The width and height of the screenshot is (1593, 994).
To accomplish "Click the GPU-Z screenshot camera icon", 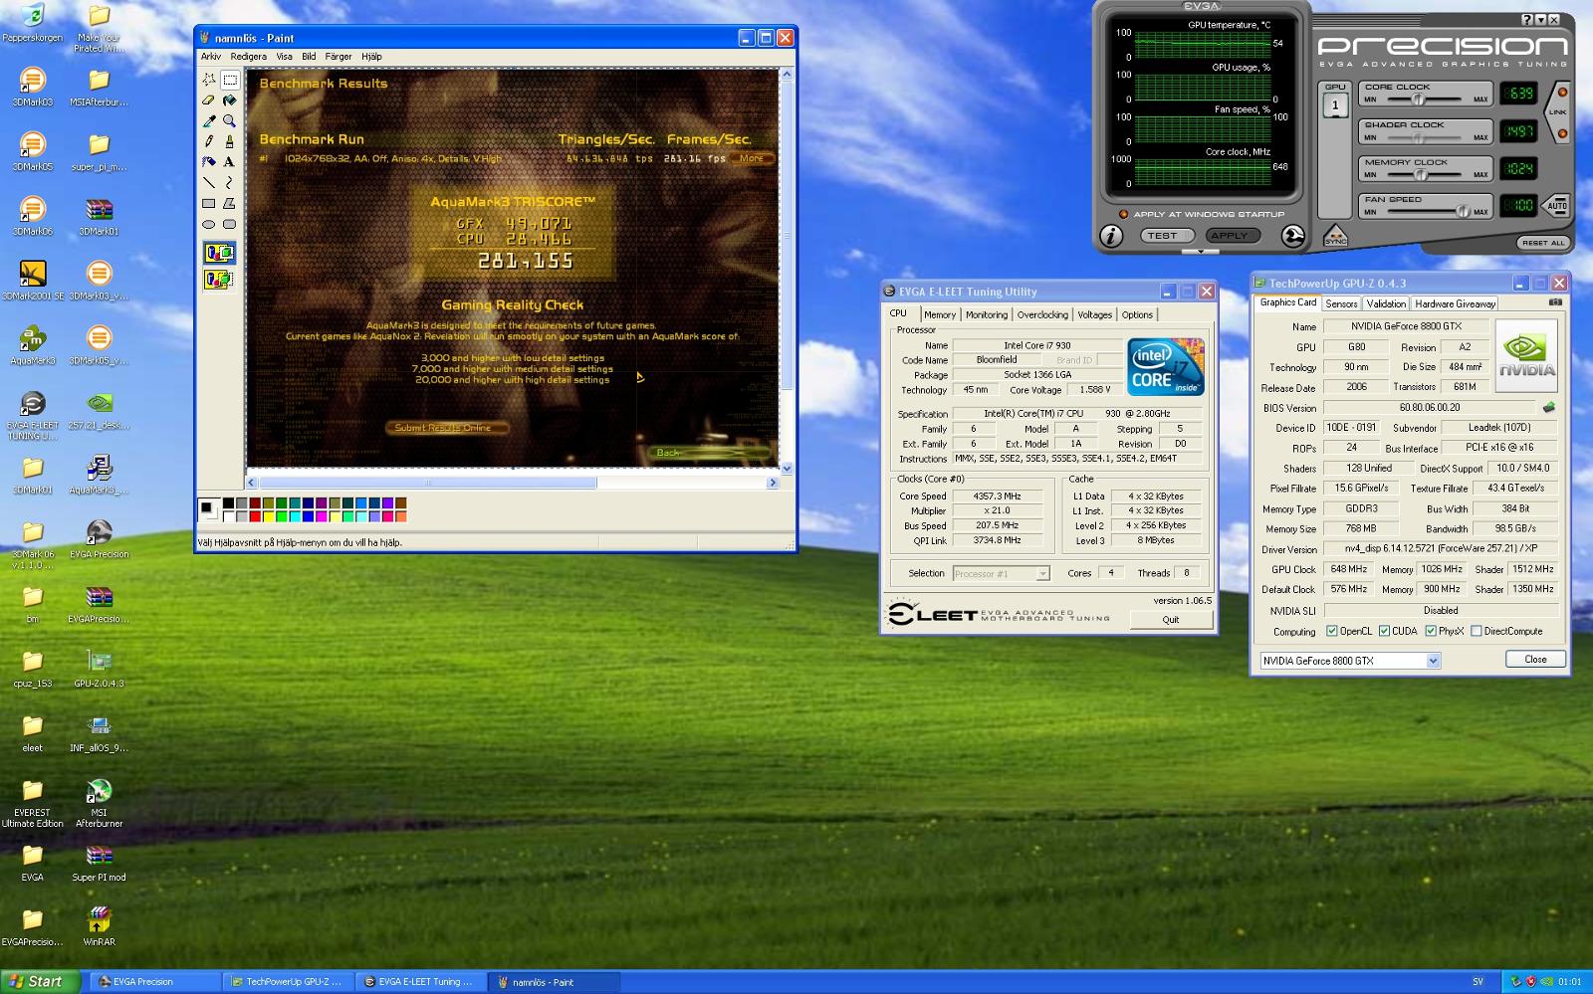I will (x=1555, y=302).
